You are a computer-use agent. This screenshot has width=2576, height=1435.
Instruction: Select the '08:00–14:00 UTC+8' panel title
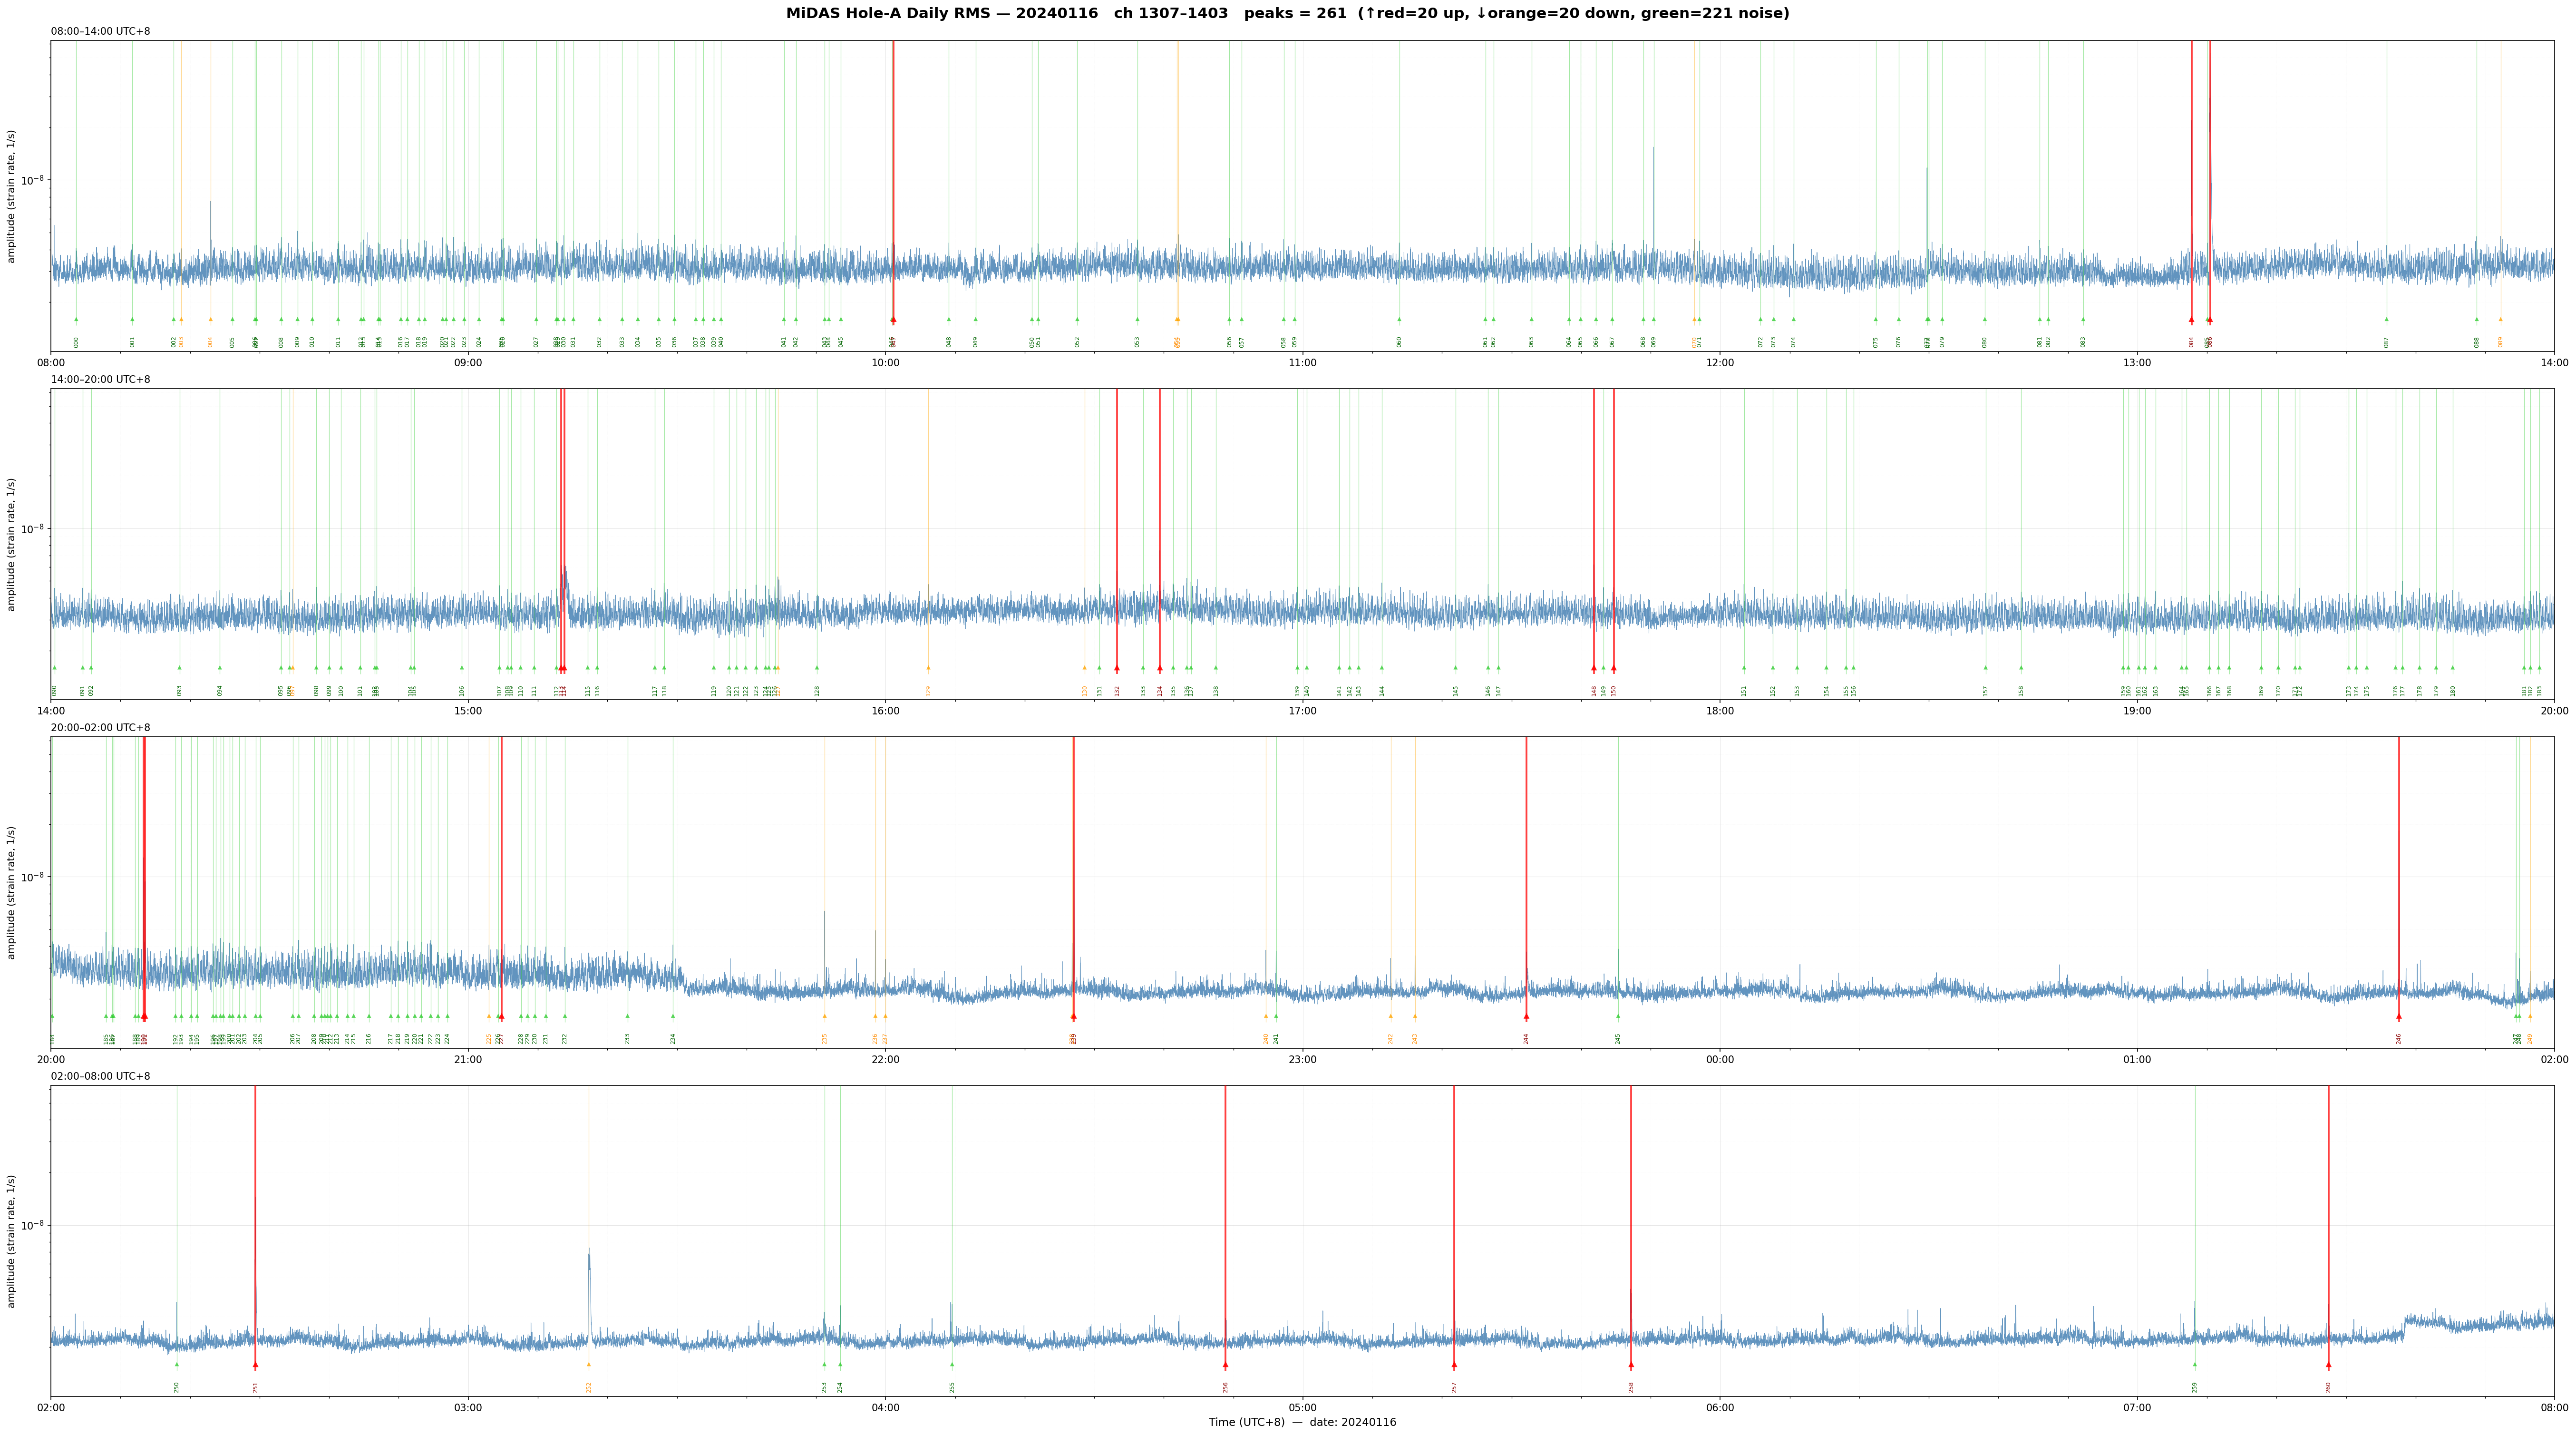(101, 32)
